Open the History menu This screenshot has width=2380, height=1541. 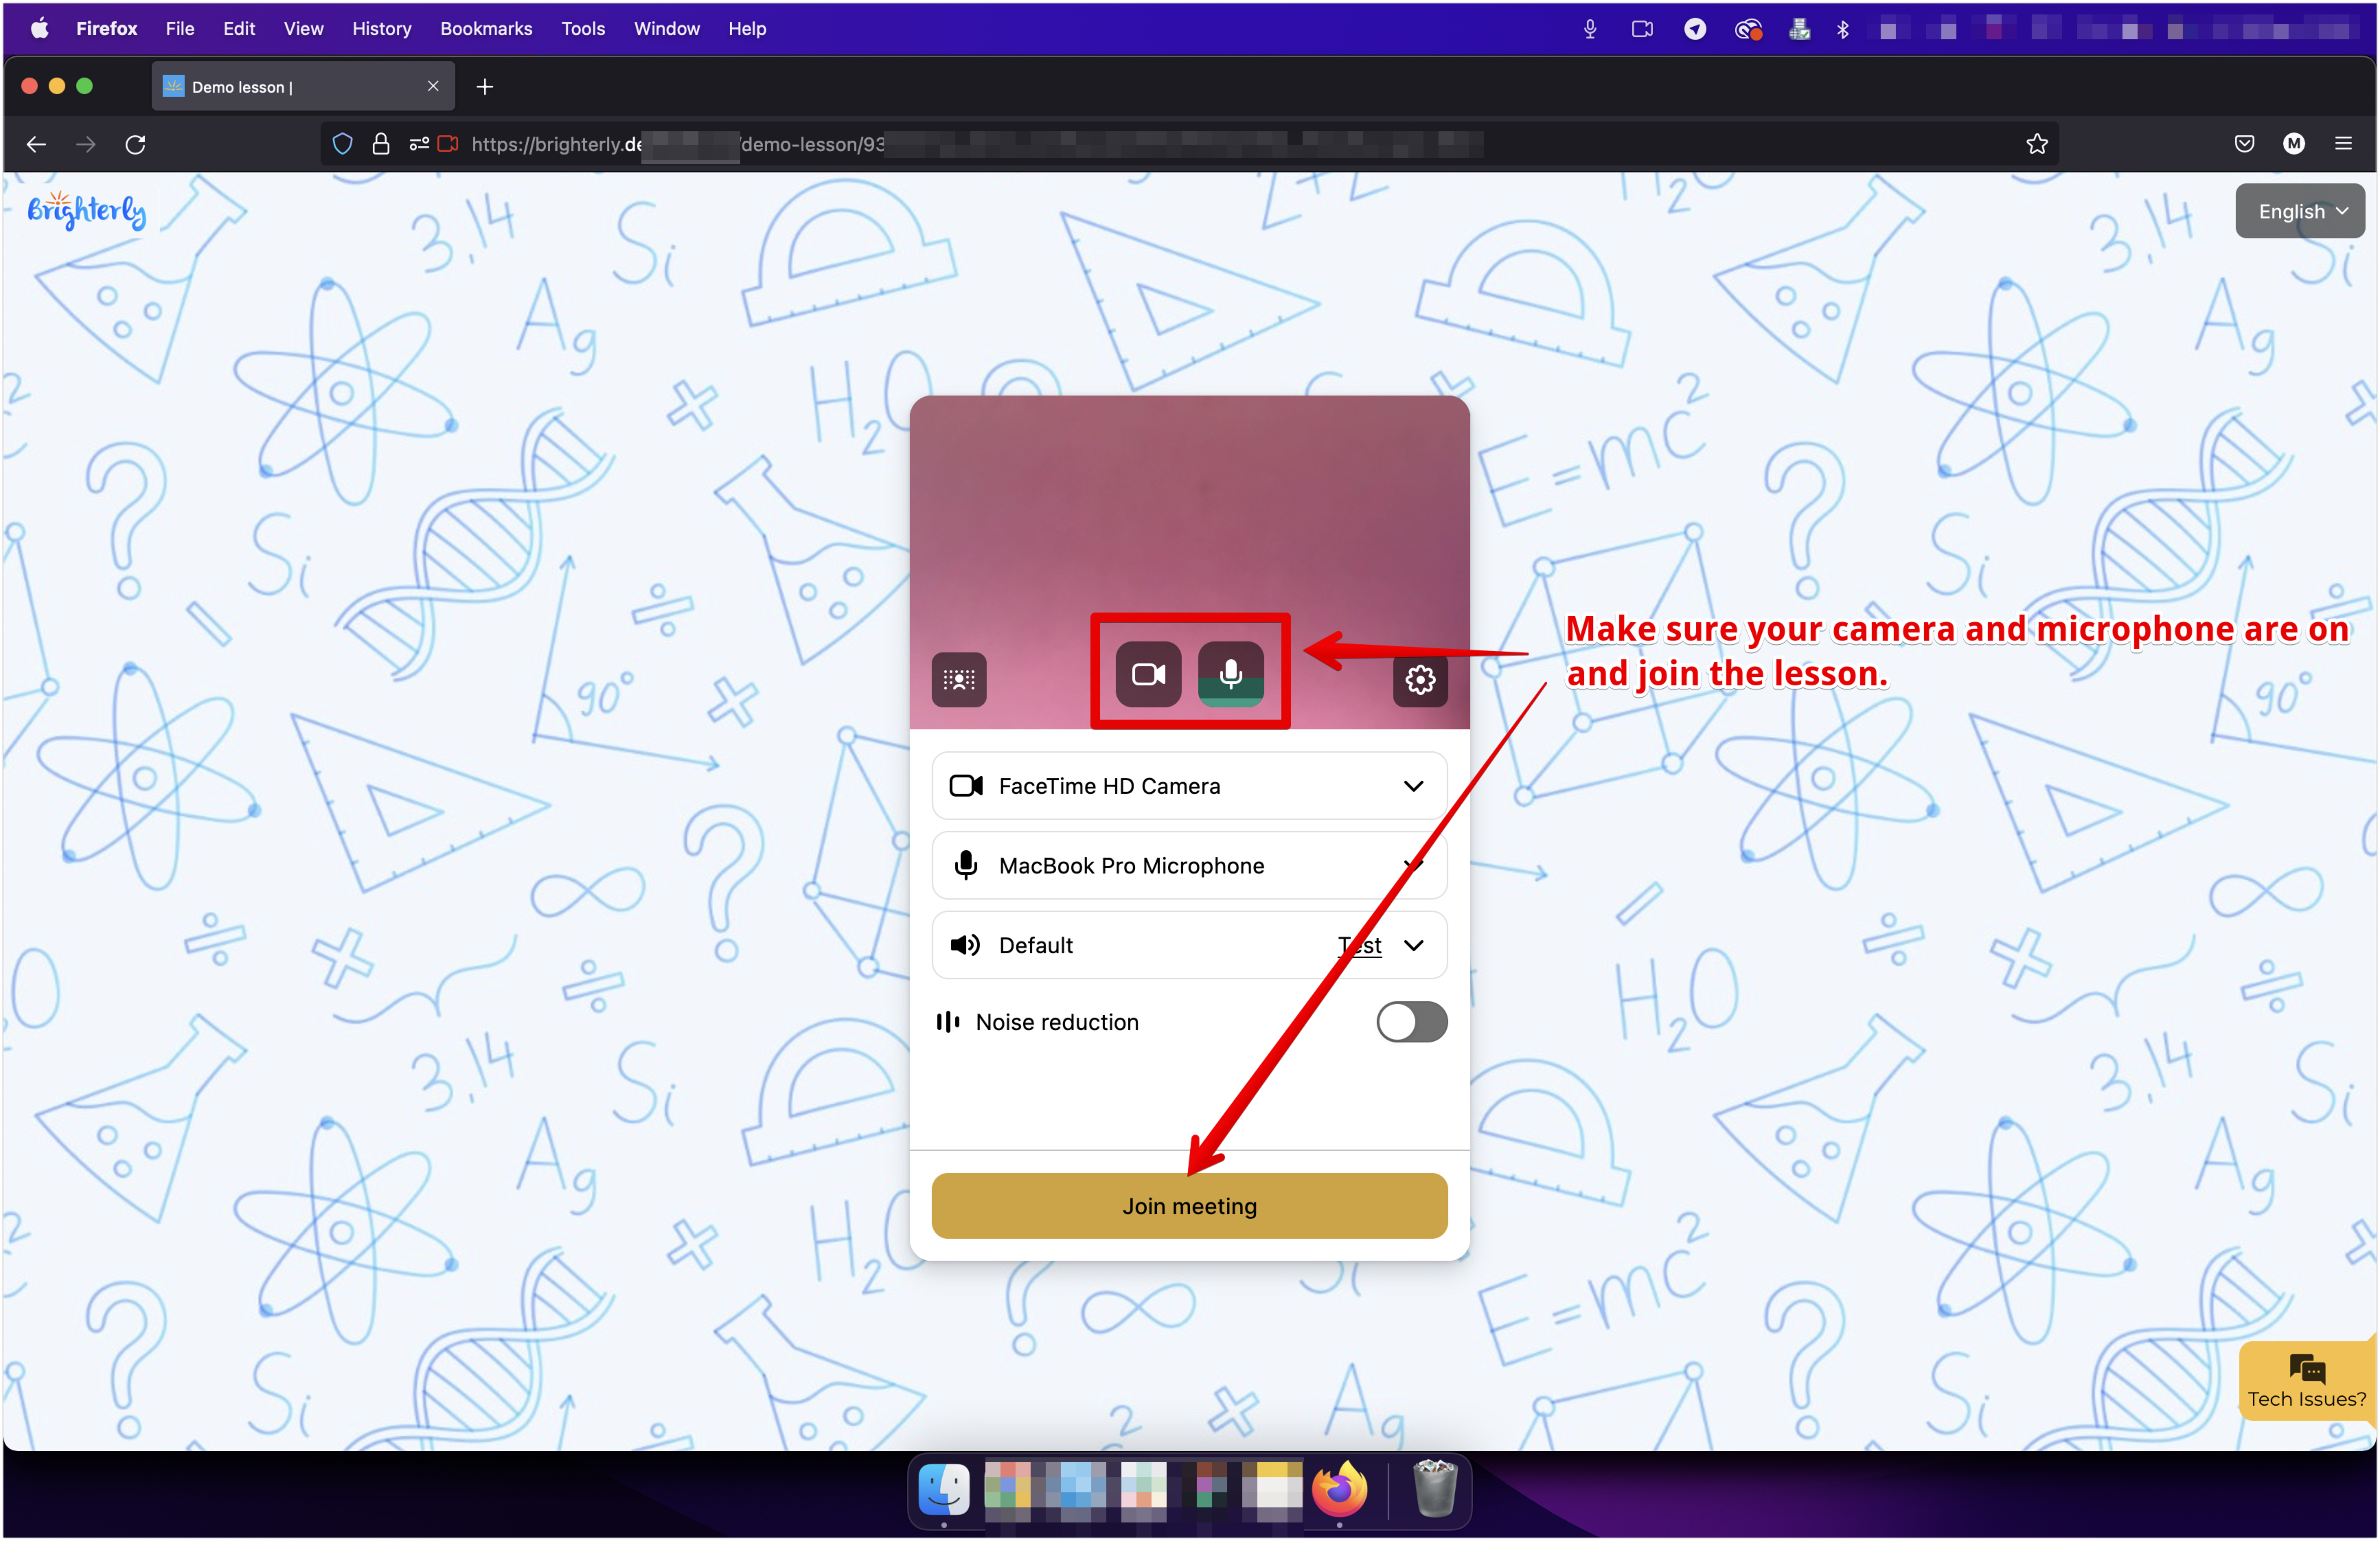[381, 29]
